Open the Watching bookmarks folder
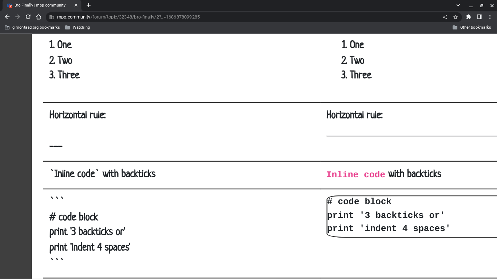Screen dimensions: 497x279 [77, 28]
